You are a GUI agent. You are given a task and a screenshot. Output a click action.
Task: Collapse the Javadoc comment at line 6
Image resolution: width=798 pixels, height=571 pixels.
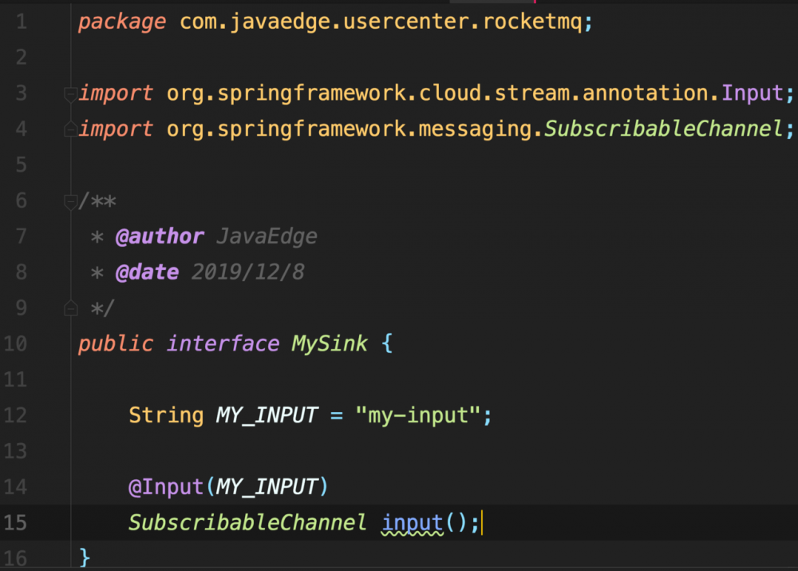(71, 200)
